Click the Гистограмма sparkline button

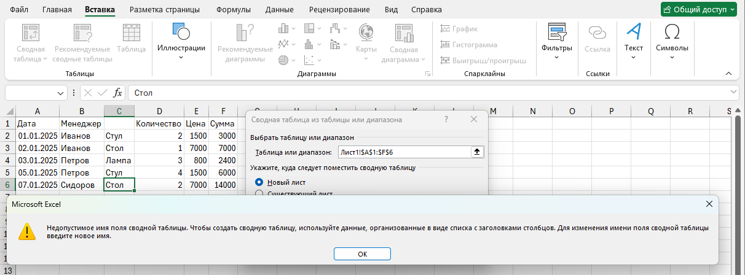pos(469,45)
